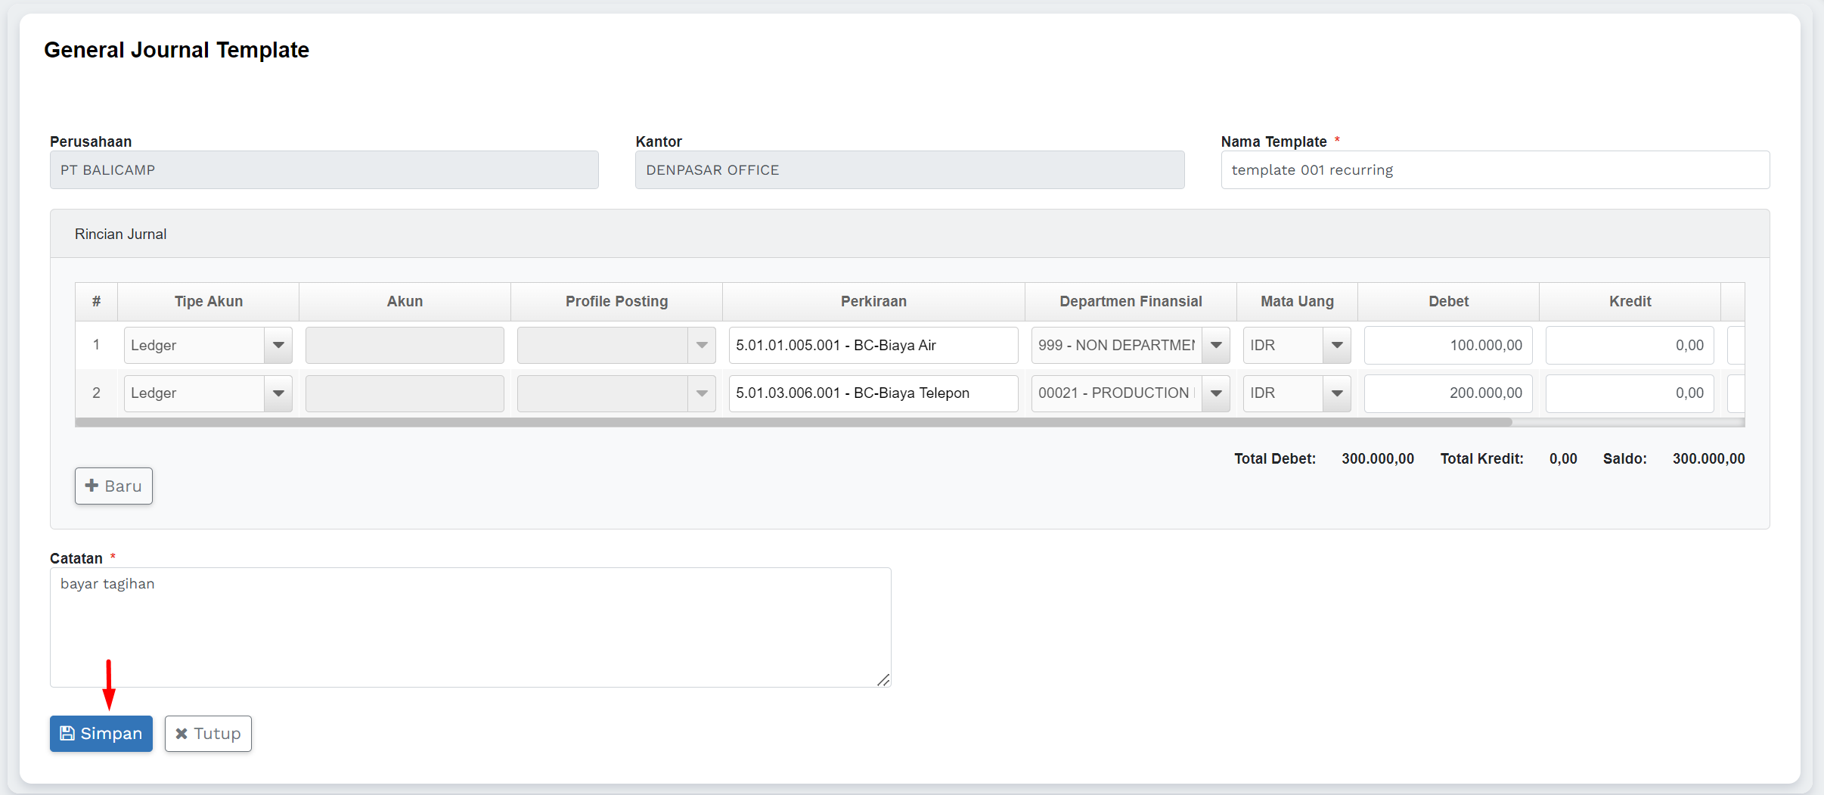Click the Simpan save button
Screen dimensions: 1824x795
tap(101, 734)
